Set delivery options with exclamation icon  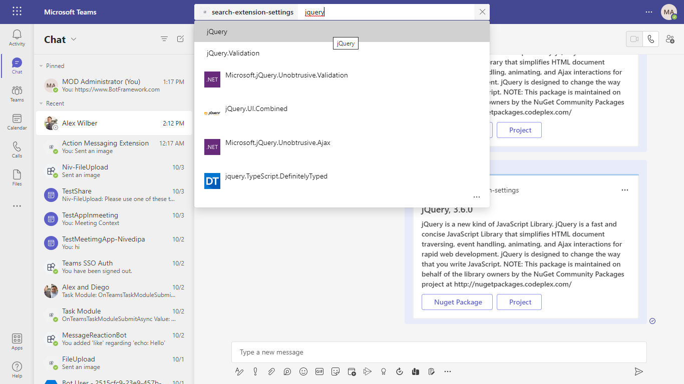coord(255,371)
